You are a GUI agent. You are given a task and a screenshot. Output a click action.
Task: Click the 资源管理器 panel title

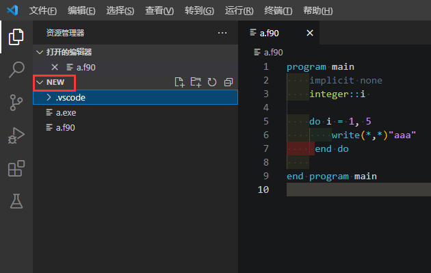[x=65, y=33]
